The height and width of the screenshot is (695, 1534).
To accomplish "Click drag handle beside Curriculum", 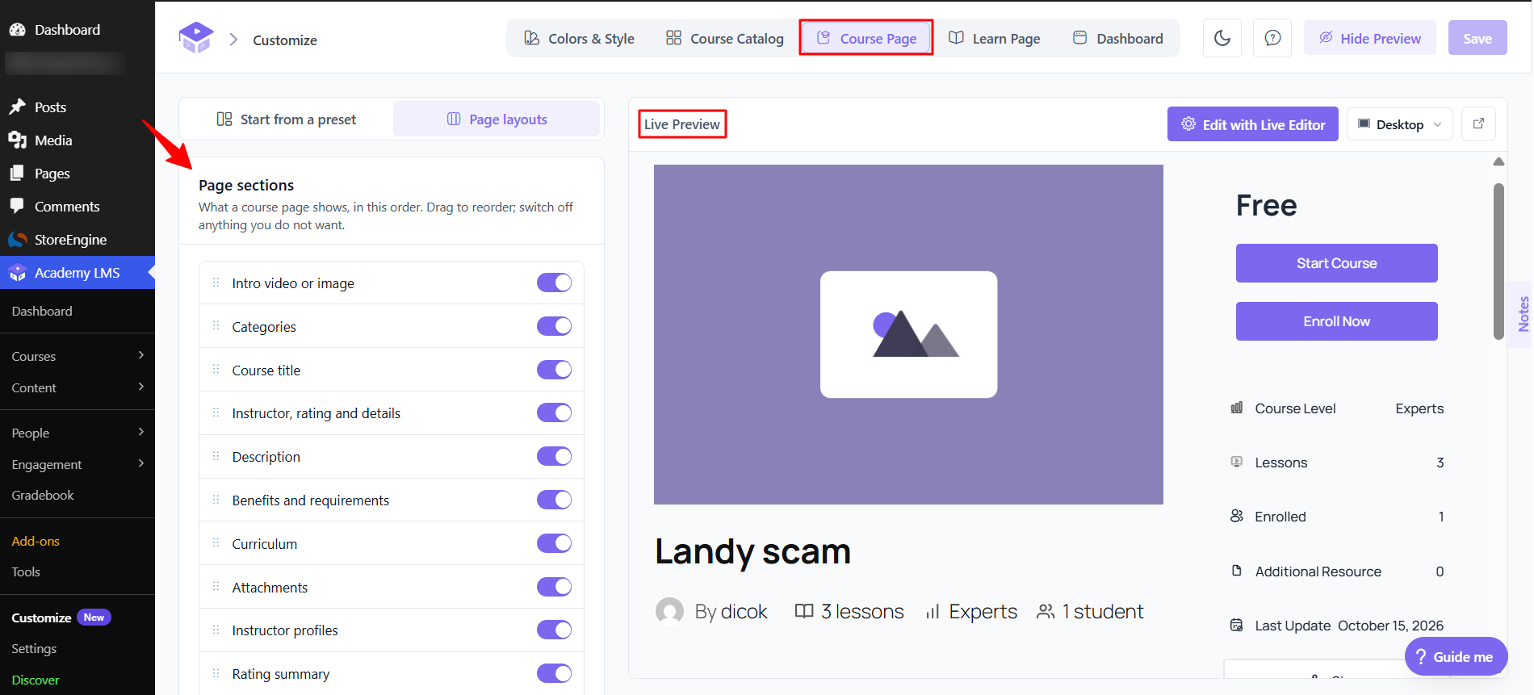I will click(216, 543).
